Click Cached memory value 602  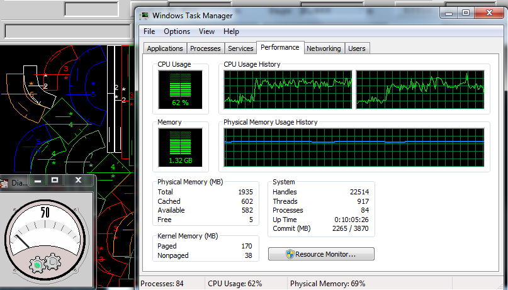click(247, 201)
